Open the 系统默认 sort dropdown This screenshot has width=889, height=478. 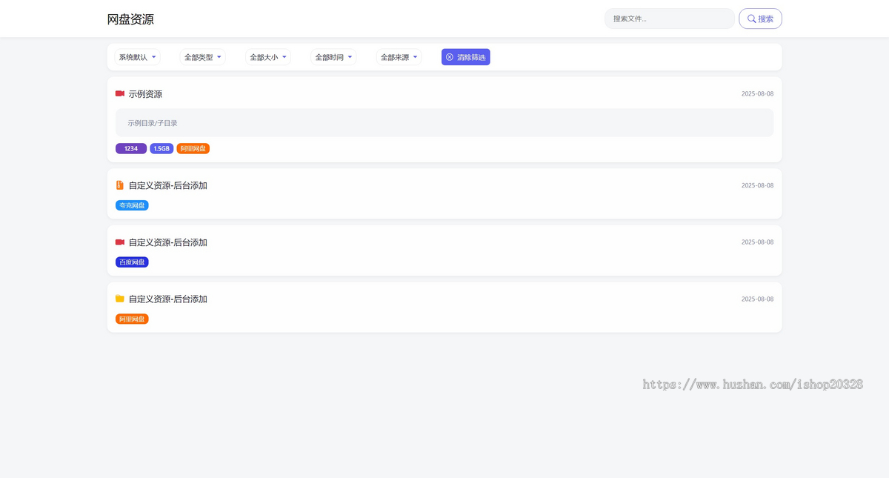tap(137, 57)
